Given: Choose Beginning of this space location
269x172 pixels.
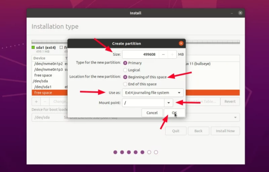Looking at the screenshot, I should pos(125,77).
